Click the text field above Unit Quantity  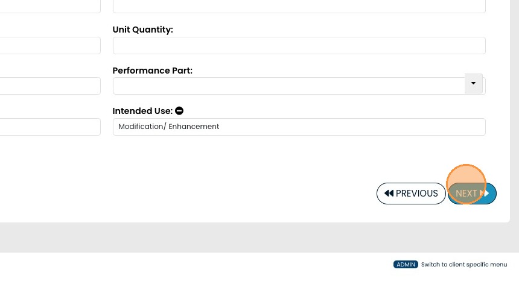pyautogui.click(x=299, y=6)
